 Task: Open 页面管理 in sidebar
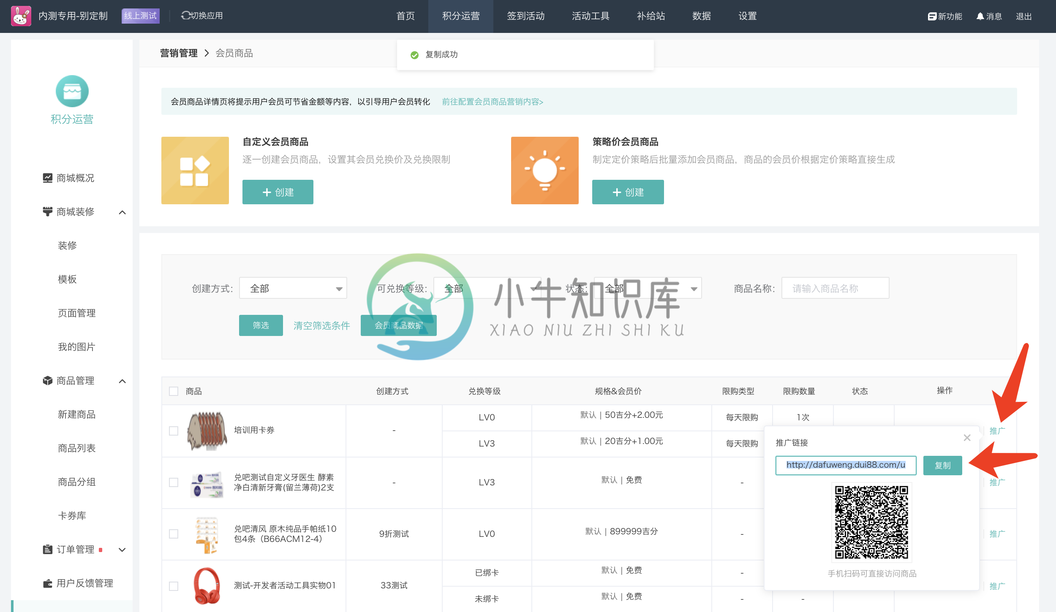[77, 313]
